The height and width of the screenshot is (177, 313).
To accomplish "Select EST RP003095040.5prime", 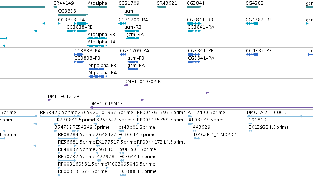I will tap(131, 164).
